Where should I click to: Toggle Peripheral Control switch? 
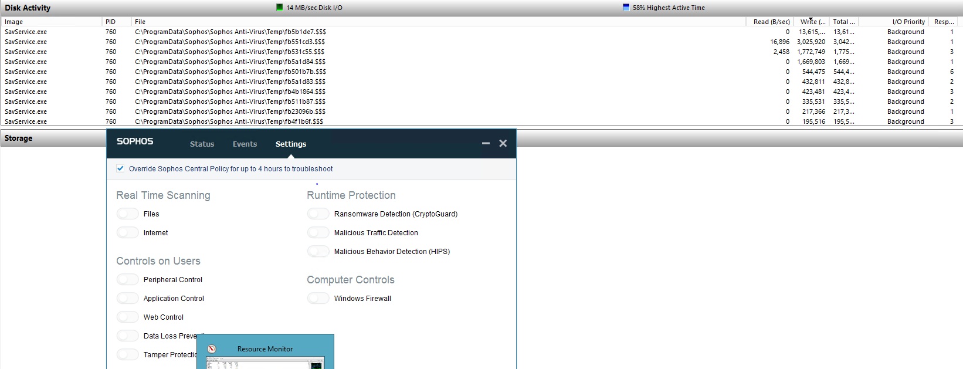[128, 280]
